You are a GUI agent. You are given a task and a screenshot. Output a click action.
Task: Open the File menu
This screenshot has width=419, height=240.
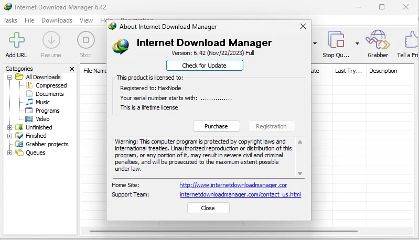click(29, 20)
